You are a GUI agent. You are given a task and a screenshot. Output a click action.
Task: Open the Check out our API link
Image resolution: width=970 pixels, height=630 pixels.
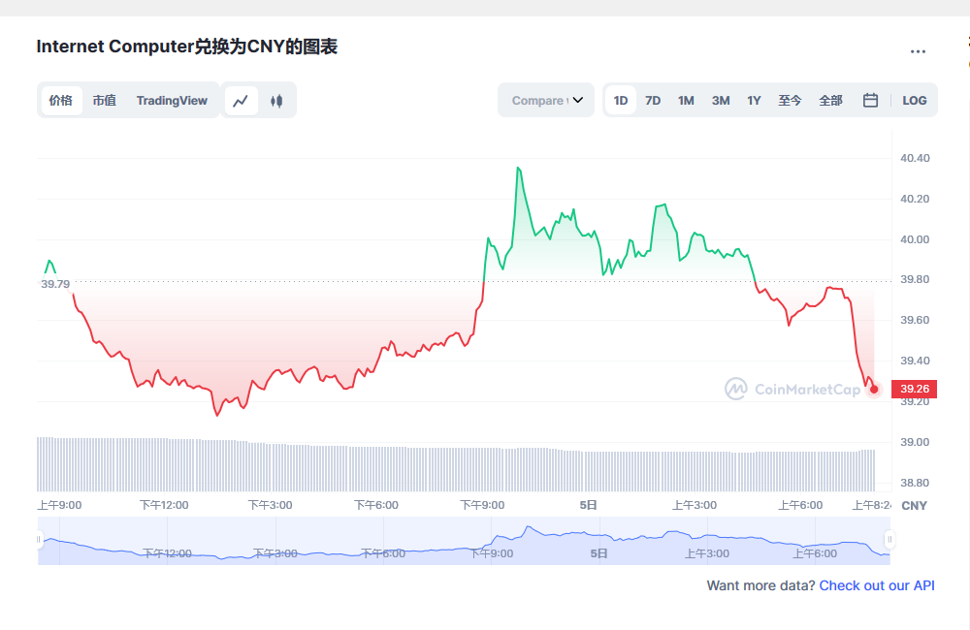point(877,584)
